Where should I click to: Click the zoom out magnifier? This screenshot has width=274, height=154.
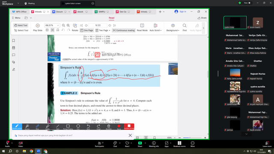coord(63,25)
